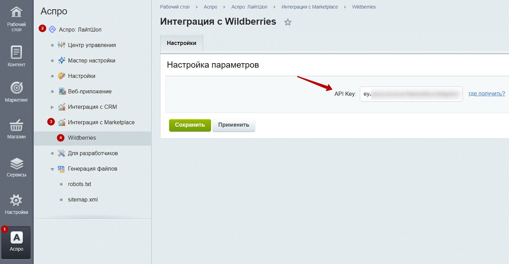Collapse the Генерация файлов tree node
509x264 pixels.
52,169
